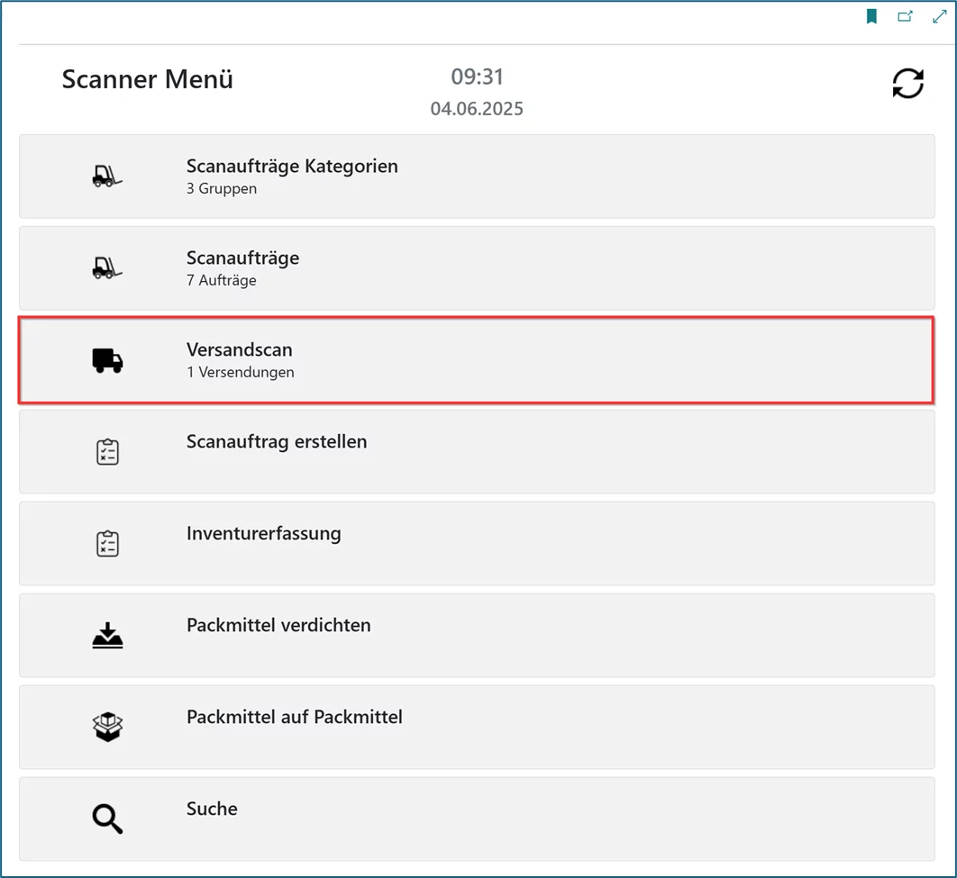
Task: Click stacked box icon for Packmittel auf Packmittel
Action: pyautogui.click(x=107, y=727)
